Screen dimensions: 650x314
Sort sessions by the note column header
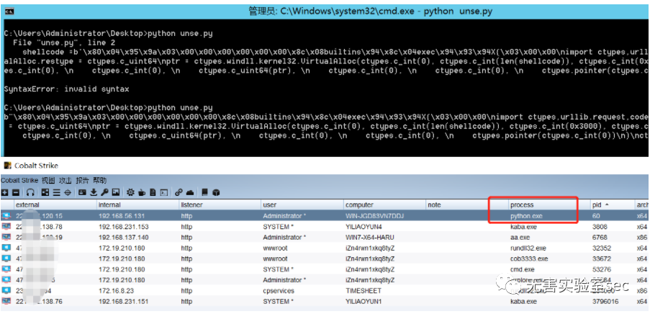click(x=467, y=205)
